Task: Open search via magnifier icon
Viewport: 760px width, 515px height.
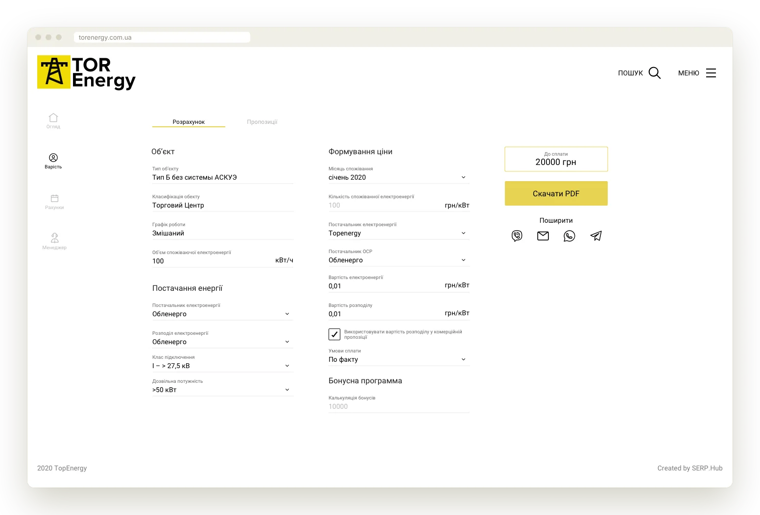Action: click(x=655, y=73)
